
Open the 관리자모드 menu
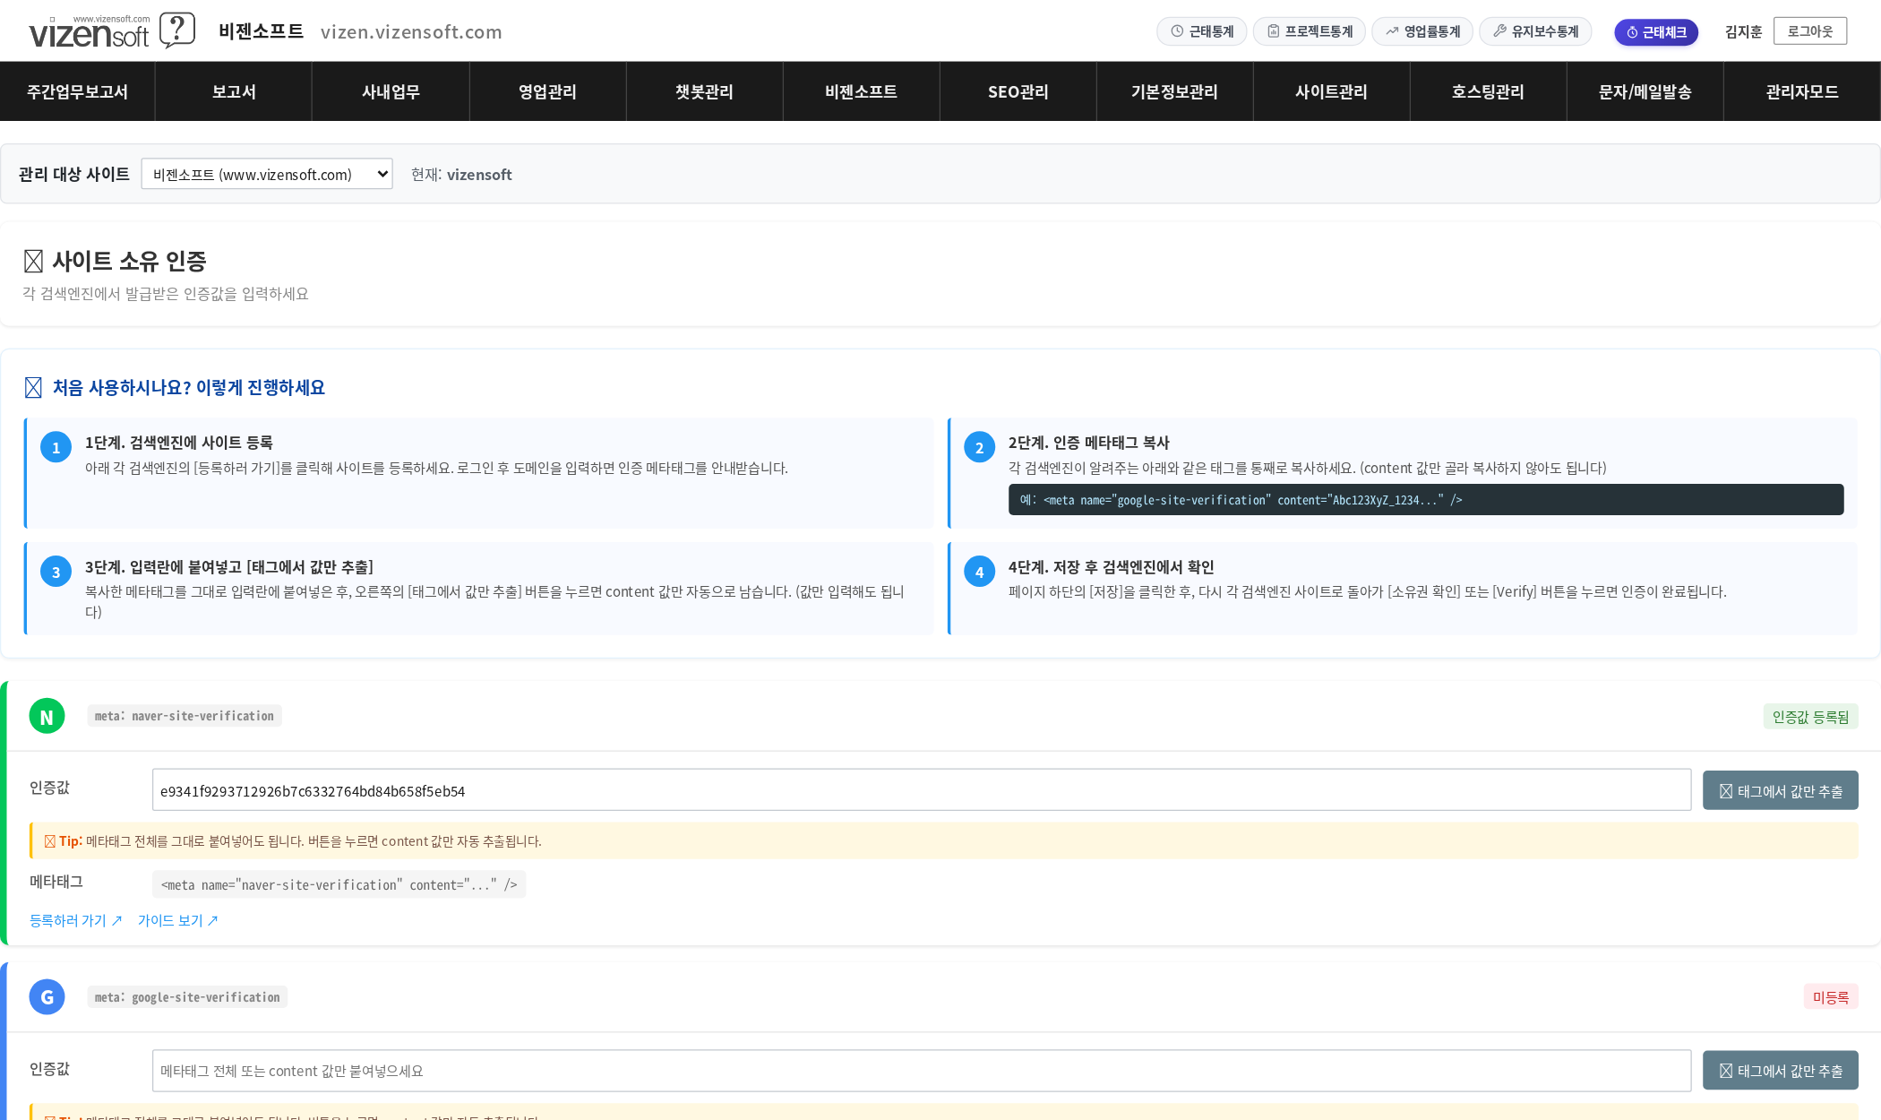click(1802, 91)
